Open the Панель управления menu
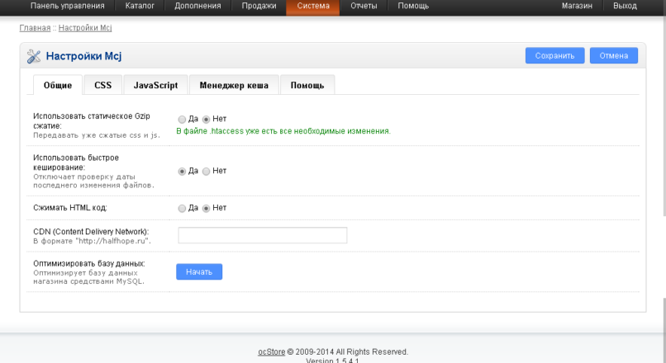The width and height of the screenshot is (666, 363). tap(68, 6)
